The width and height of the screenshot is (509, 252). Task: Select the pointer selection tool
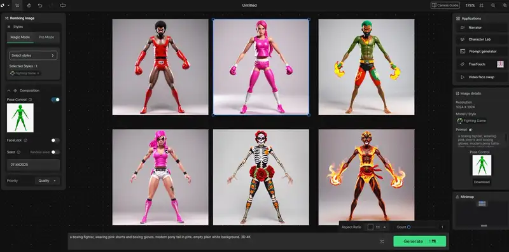pos(17,5)
